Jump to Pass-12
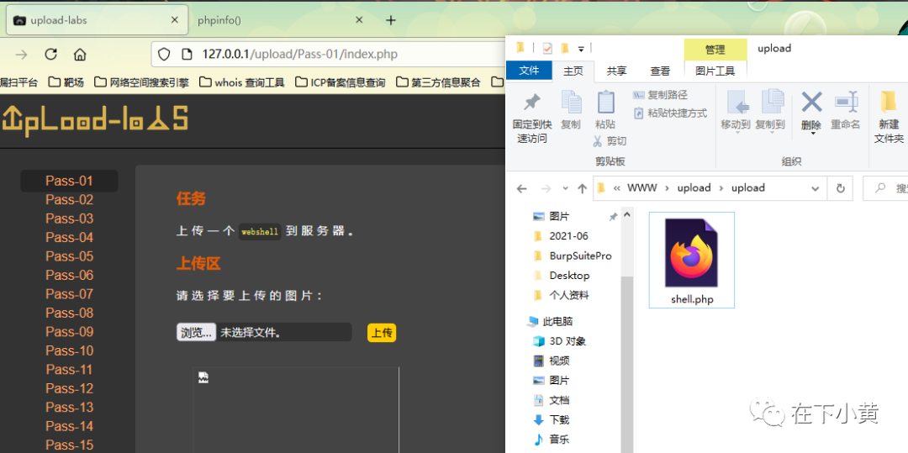 click(69, 389)
